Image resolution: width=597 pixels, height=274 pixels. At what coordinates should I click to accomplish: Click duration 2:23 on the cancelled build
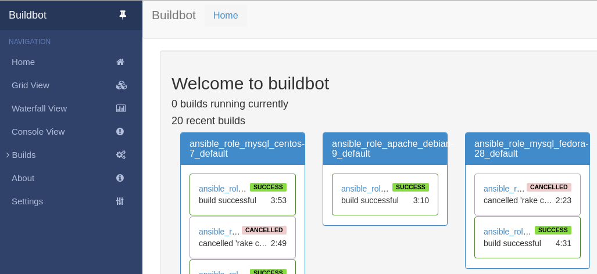coord(563,200)
